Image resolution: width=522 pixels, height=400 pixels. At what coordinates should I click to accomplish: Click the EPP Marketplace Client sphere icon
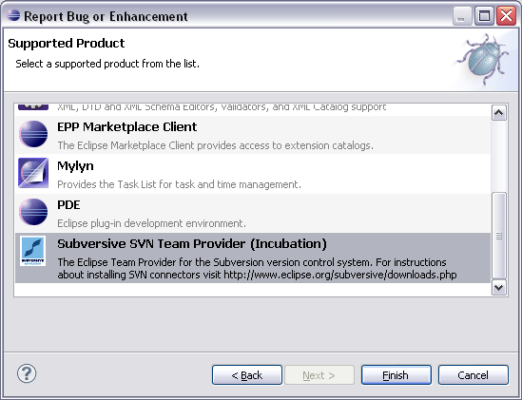[33, 134]
